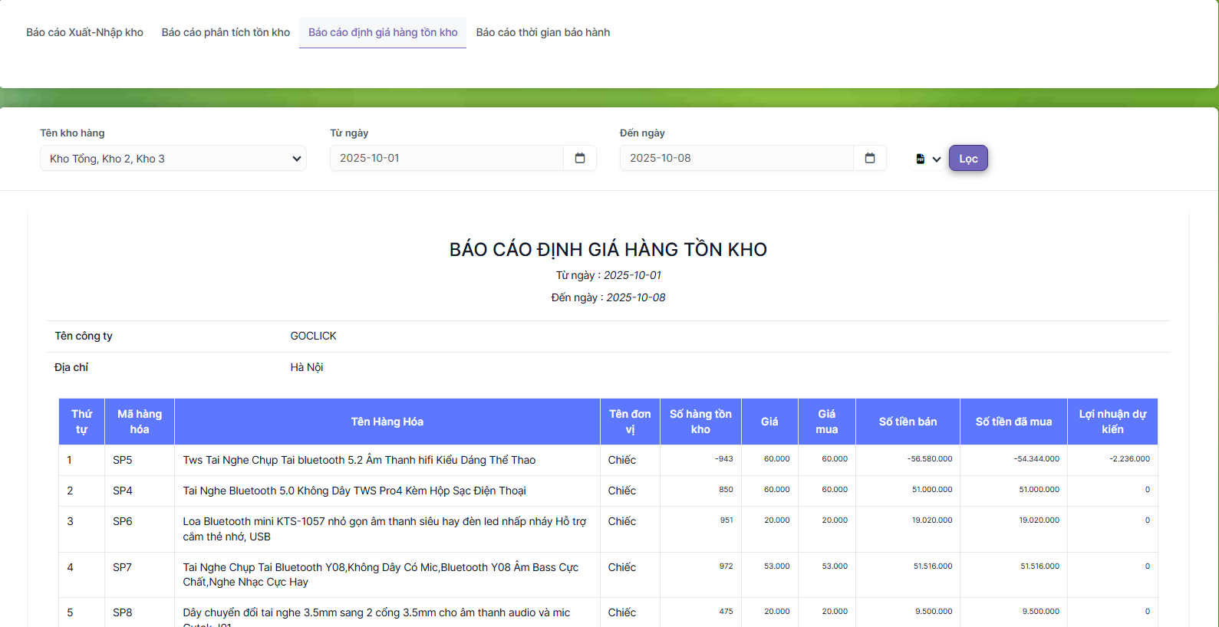Select the SP5 product code cell
This screenshot has height=627, width=1219.
tap(123, 460)
